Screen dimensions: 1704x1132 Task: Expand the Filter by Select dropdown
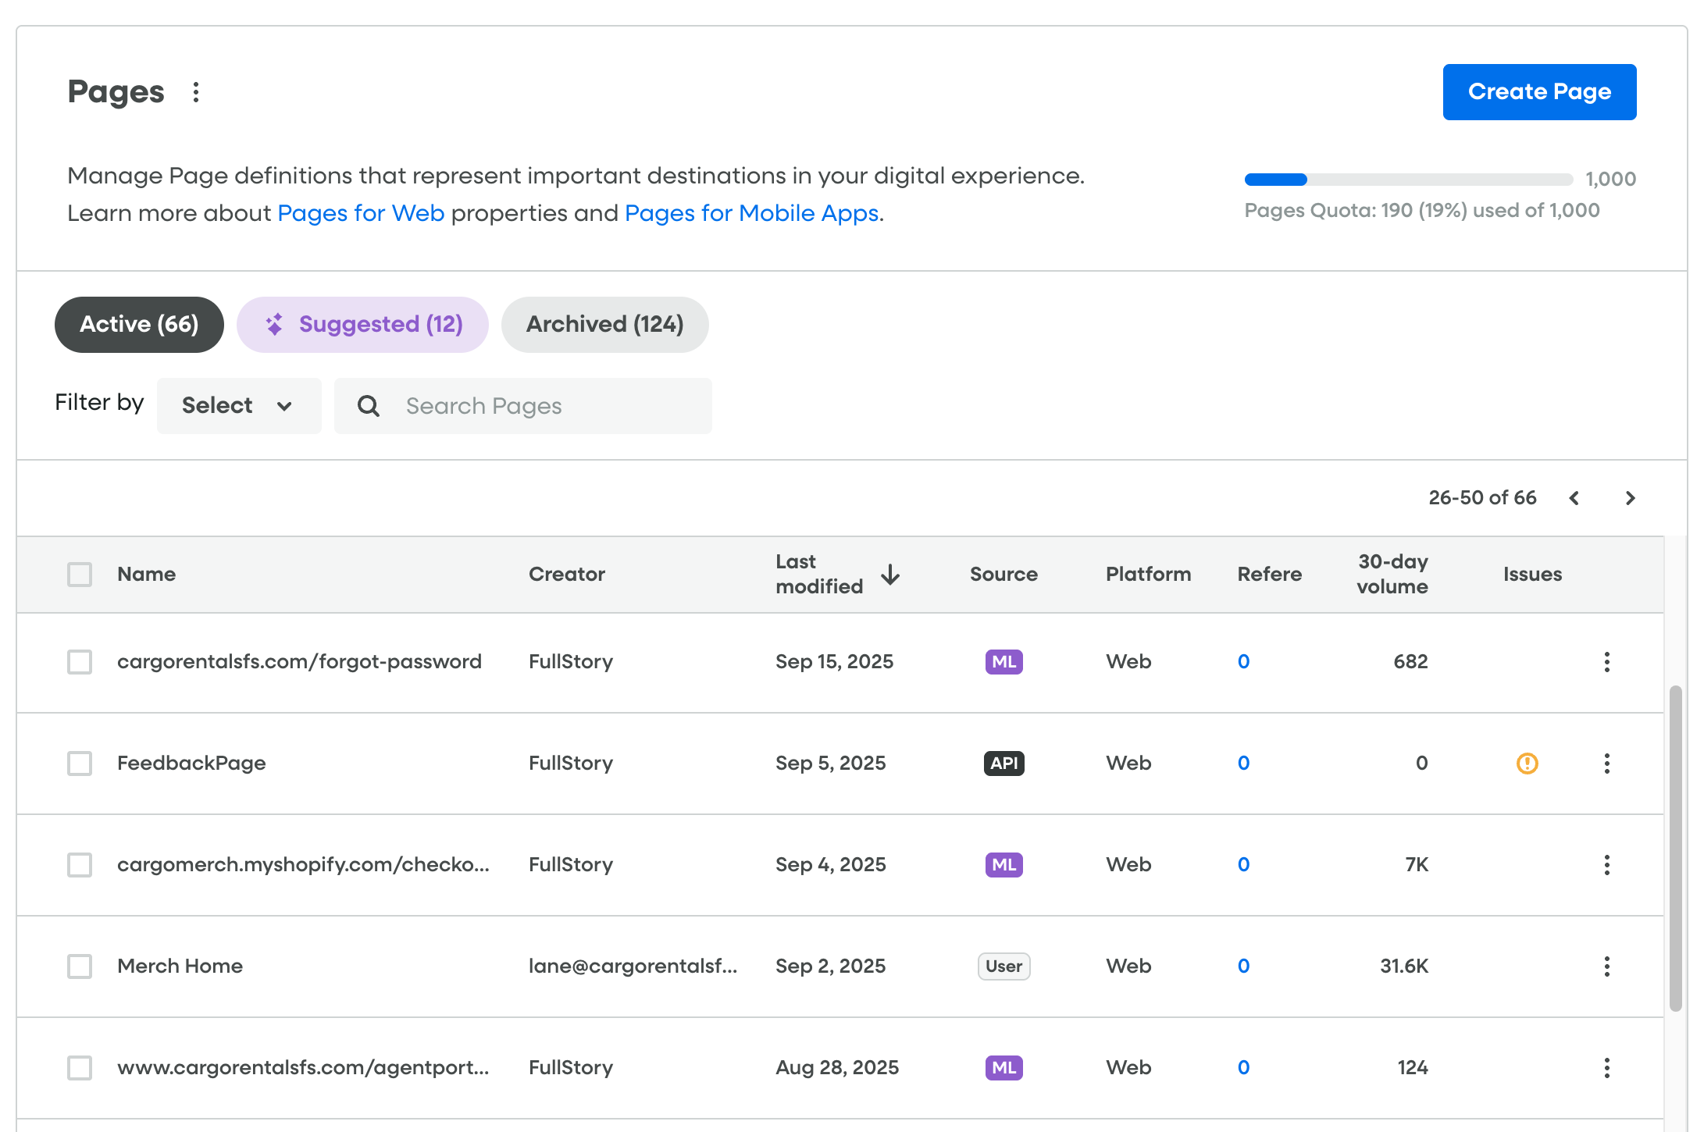point(238,406)
